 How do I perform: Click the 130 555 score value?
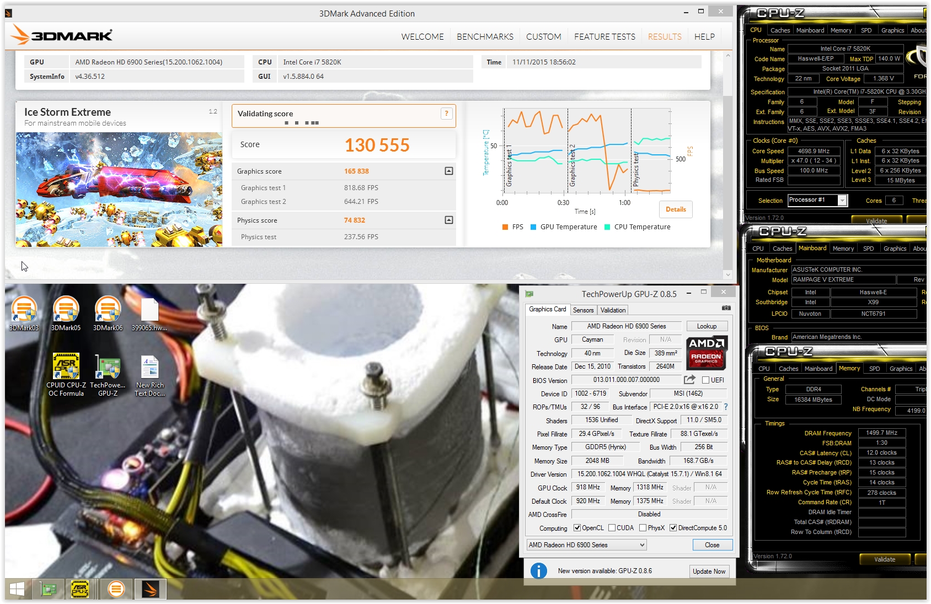(x=377, y=145)
